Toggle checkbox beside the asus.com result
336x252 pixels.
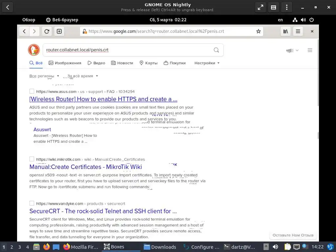[x=32, y=91]
